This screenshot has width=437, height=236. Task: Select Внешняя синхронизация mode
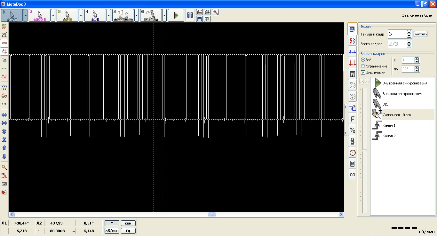402,94
